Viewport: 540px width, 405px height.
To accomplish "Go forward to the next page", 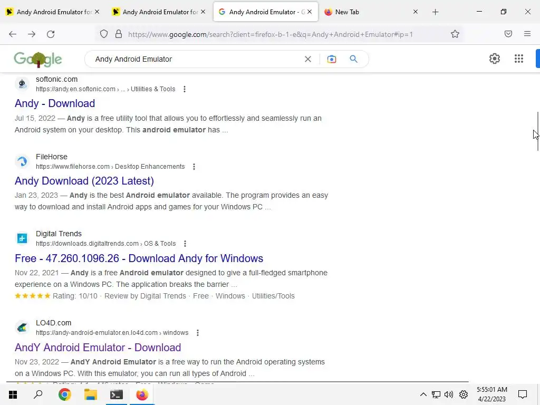I will coord(32,34).
